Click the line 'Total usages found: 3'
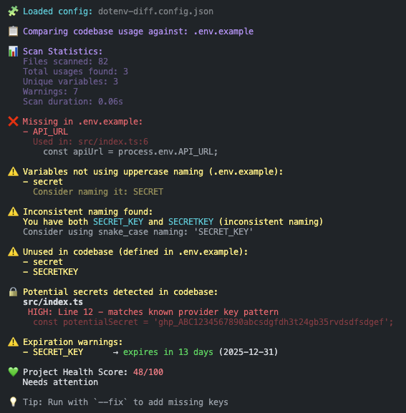 pos(75,72)
